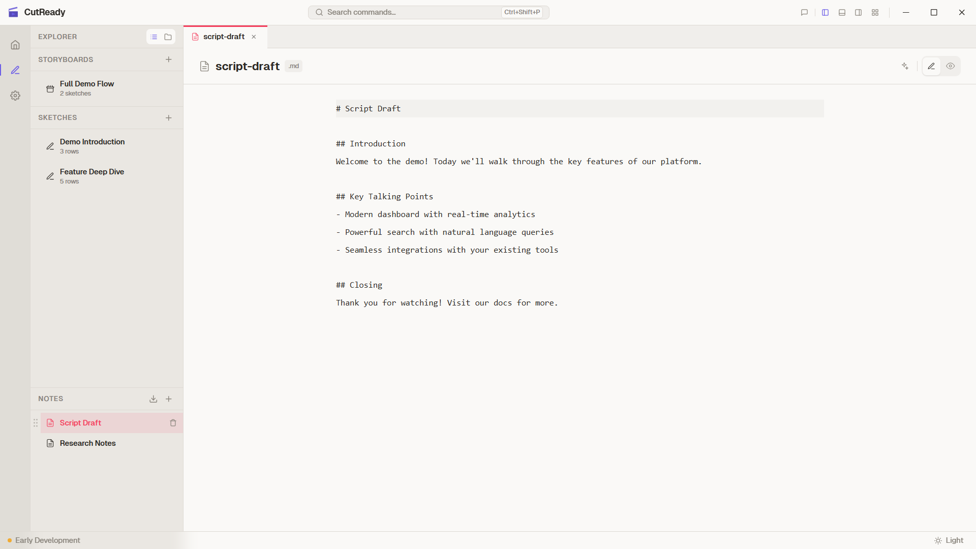Toggle the left sidebar panel visibility
Viewport: 976px width, 549px height.
coord(825,12)
